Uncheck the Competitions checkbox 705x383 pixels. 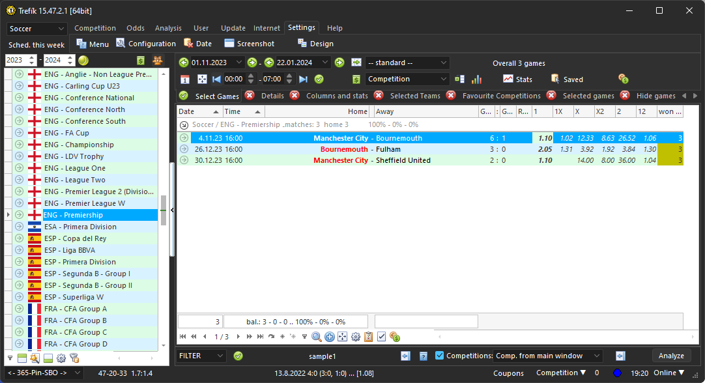point(440,356)
